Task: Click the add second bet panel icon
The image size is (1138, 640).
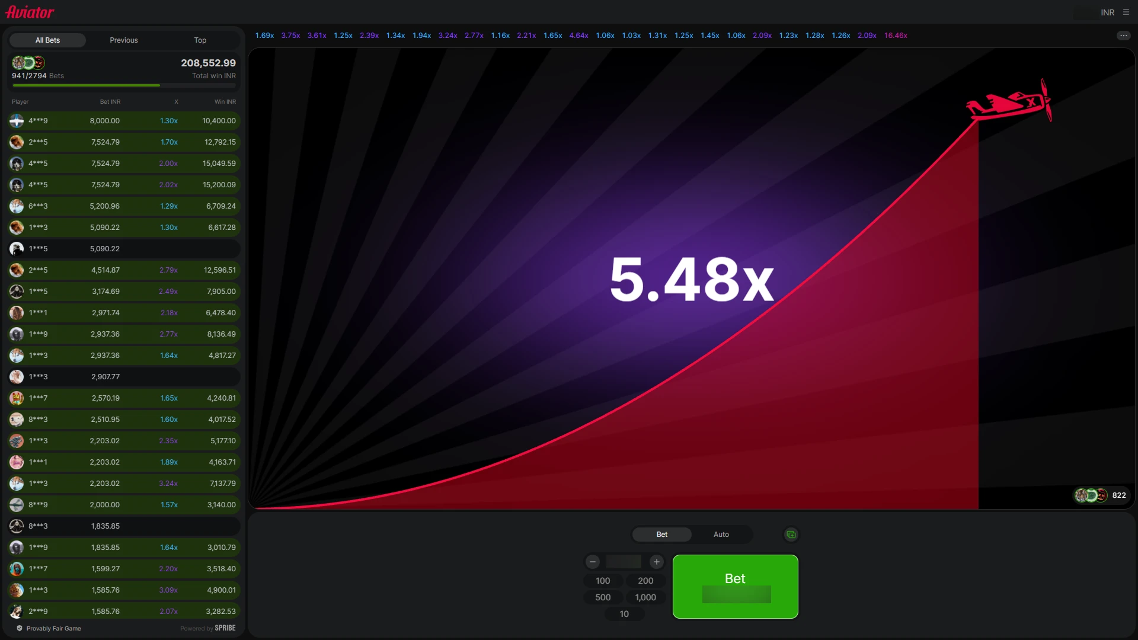Action: [x=790, y=534]
